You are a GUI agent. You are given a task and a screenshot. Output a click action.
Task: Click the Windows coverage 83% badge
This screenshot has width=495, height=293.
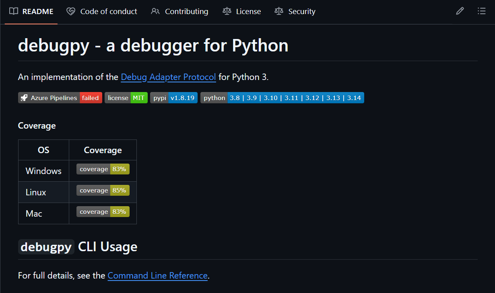point(103,169)
